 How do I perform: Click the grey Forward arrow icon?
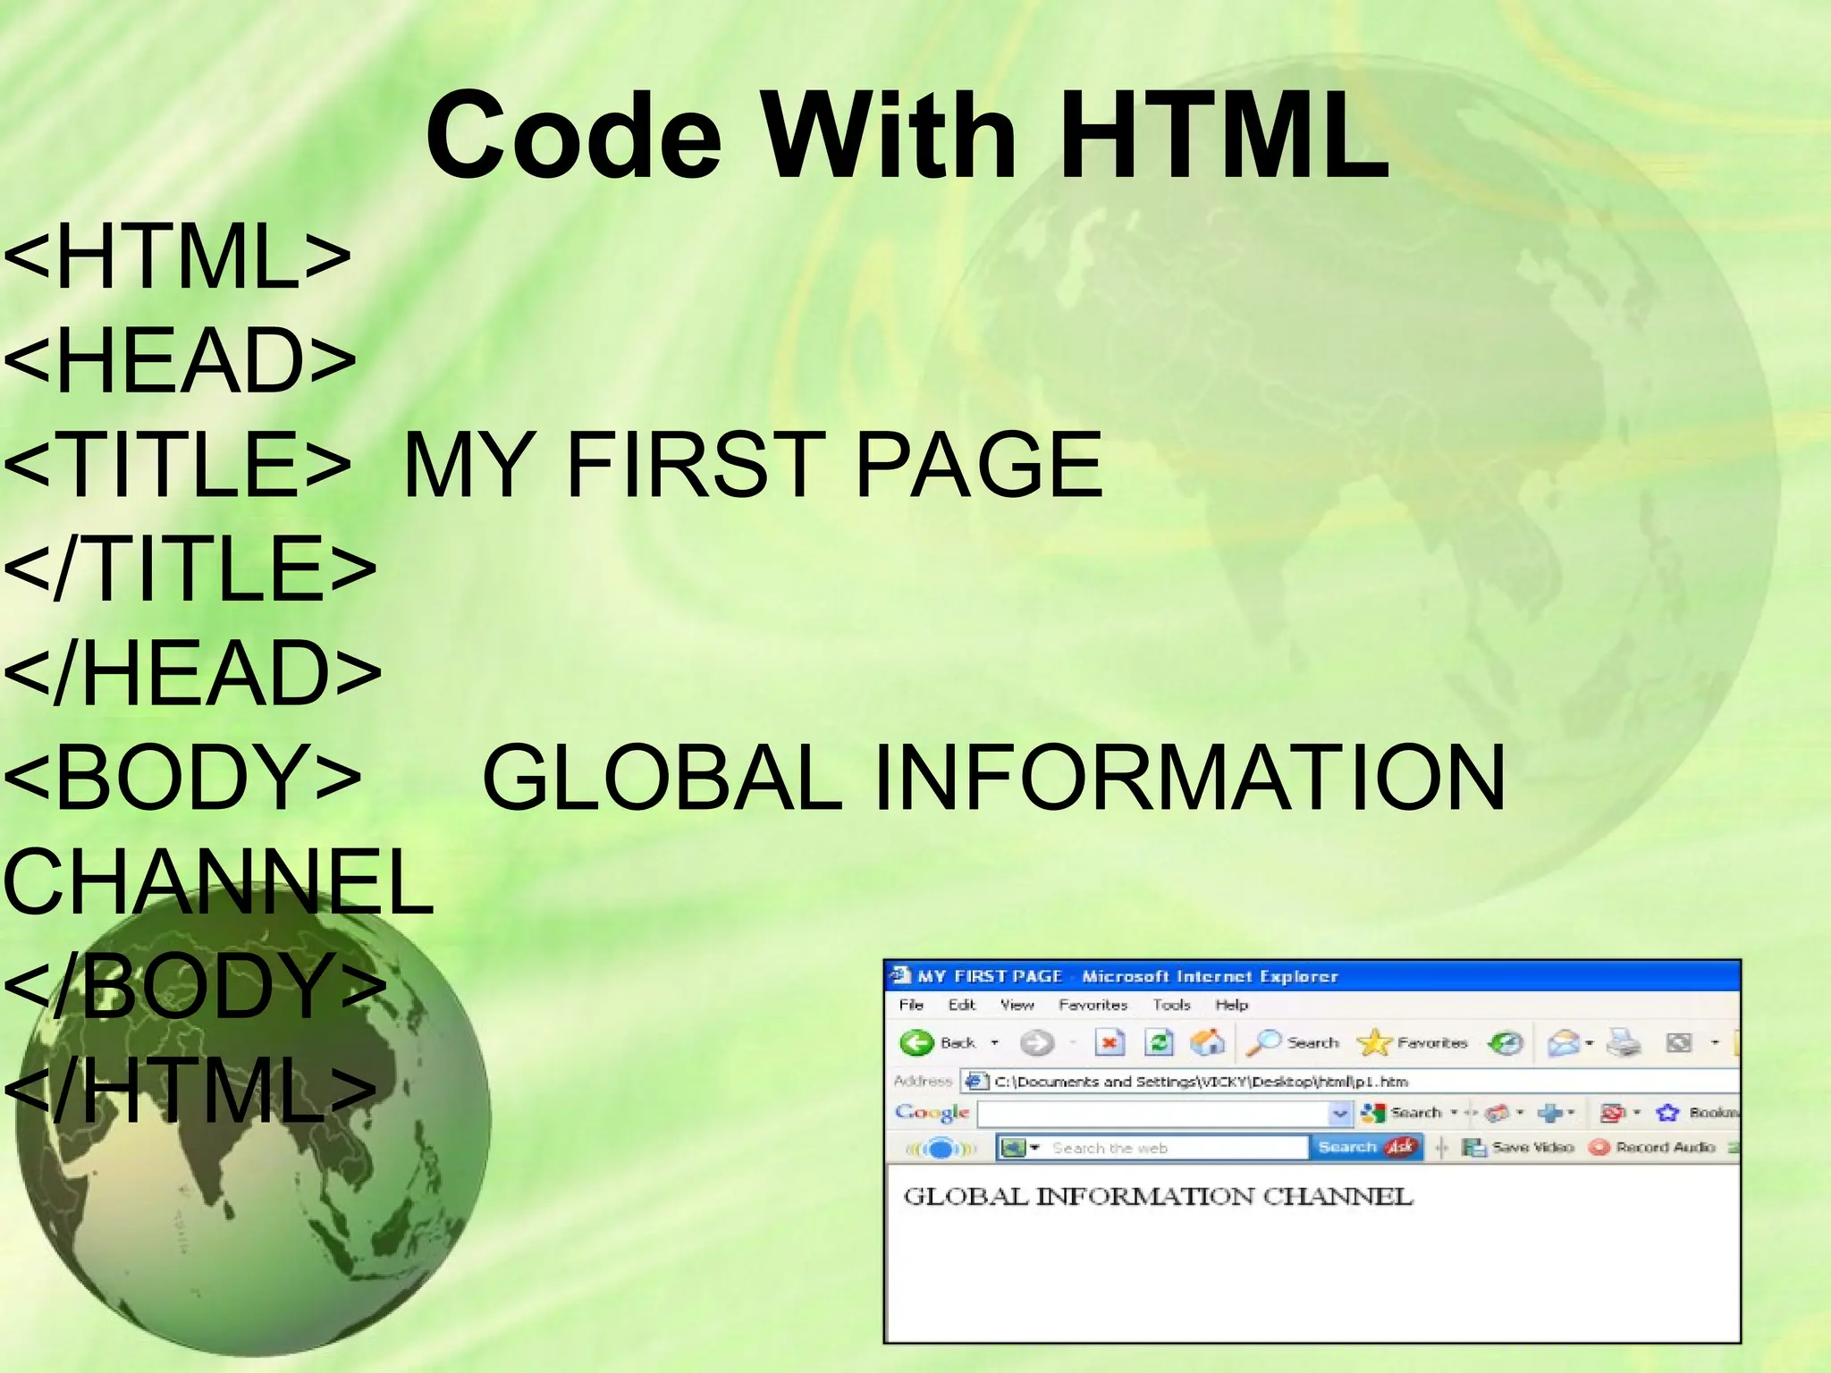(1036, 1042)
